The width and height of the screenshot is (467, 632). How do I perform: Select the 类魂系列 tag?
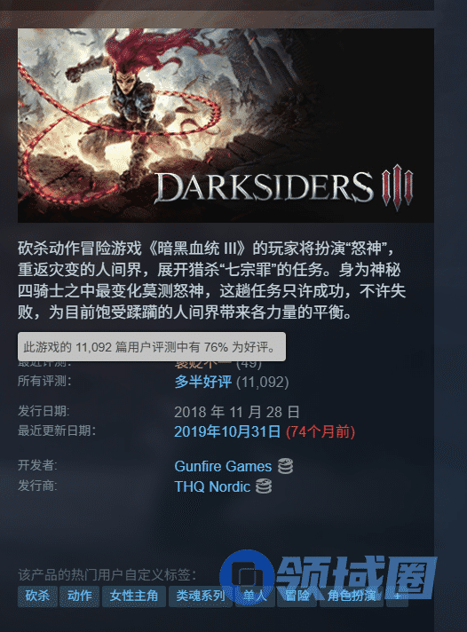point(201,596)
